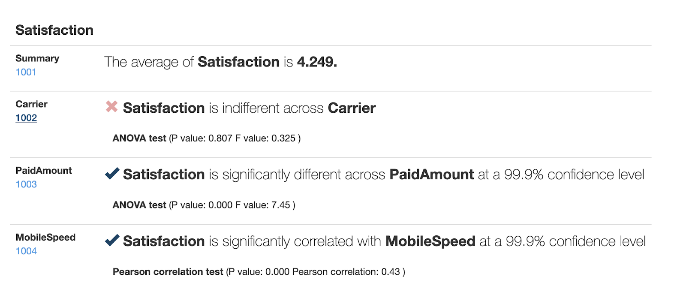686x307 pixels.
Task: Select the MobileSpeed row label
Action: pyautogui.click(x=45, y=238)
